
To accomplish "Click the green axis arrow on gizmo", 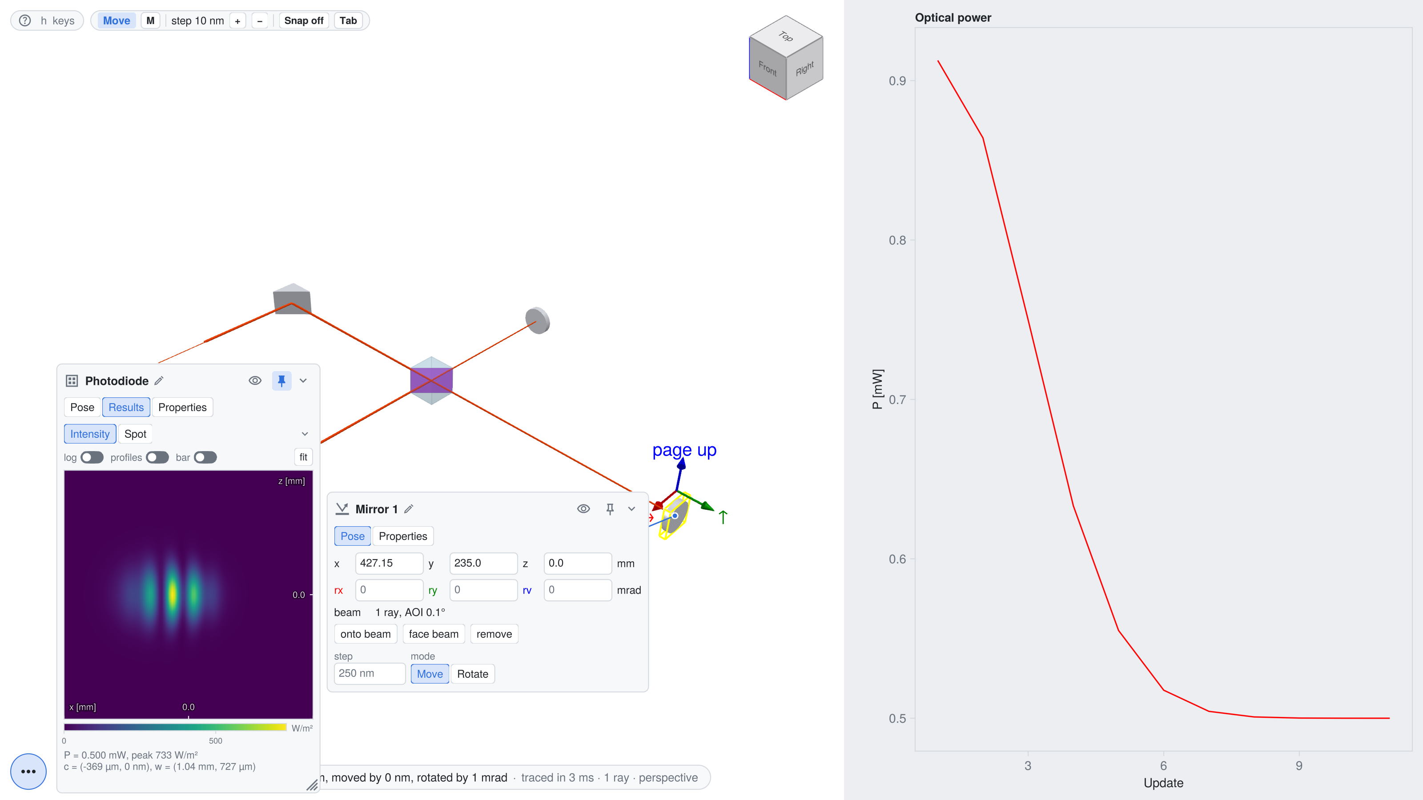I will [706, 505].
